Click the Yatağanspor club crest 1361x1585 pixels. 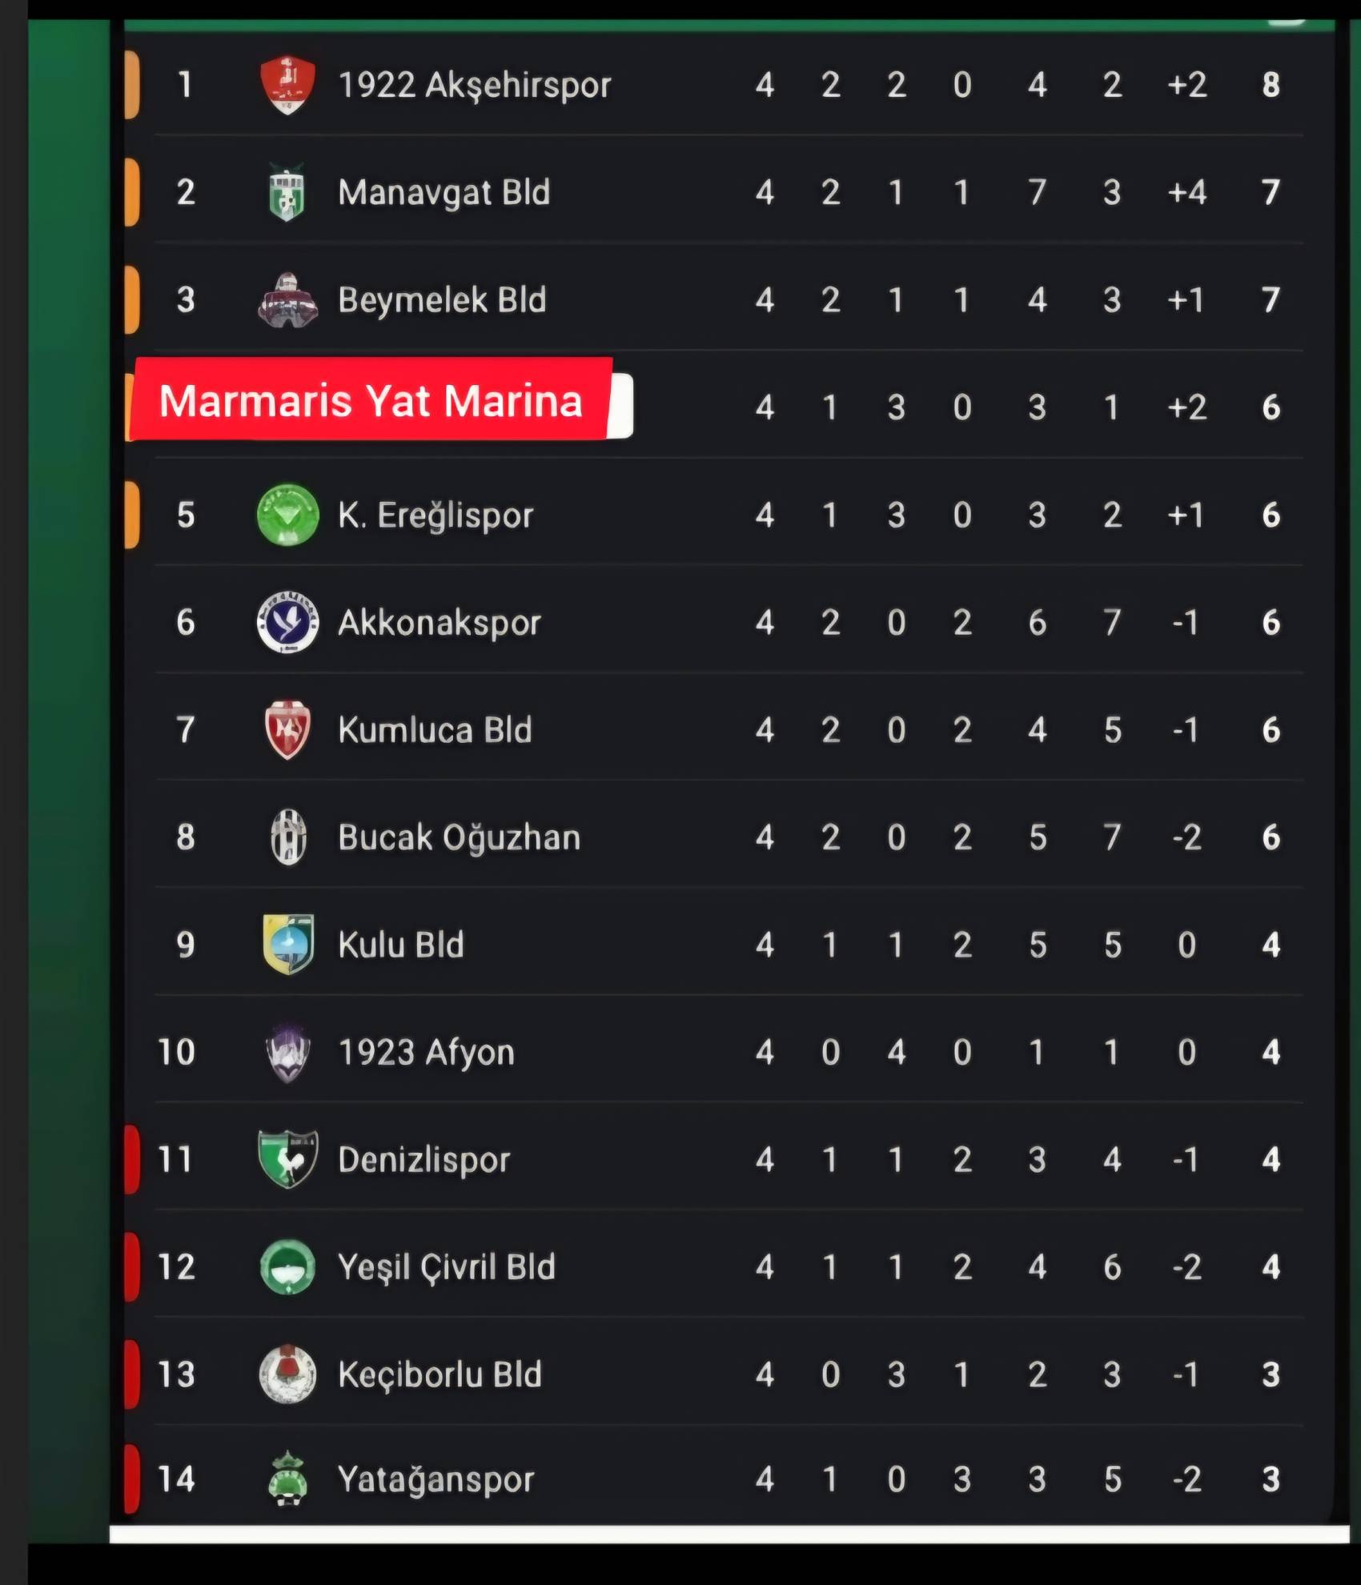[287, 1479]
